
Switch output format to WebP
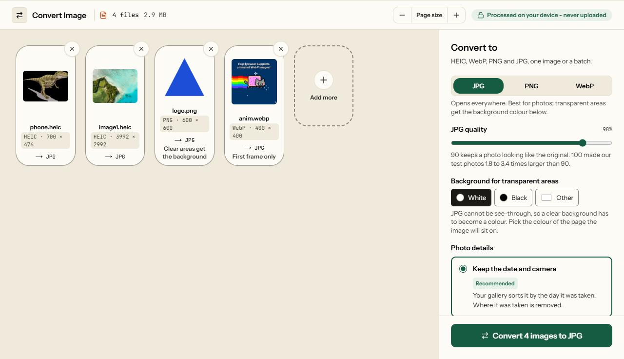585,86
